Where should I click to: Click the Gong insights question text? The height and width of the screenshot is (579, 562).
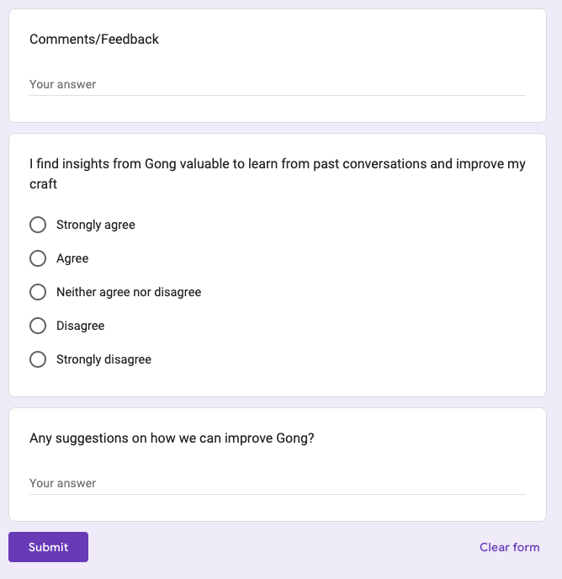[278, 173]
